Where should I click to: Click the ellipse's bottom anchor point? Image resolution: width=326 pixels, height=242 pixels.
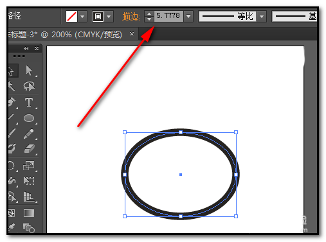[181, 216]
